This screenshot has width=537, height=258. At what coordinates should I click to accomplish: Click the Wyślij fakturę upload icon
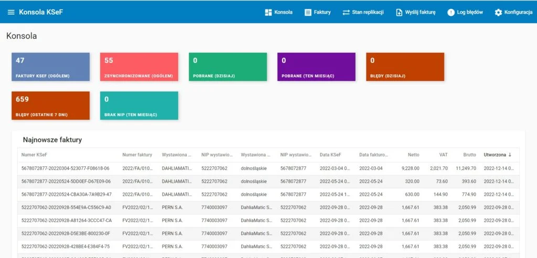[x=399, y=12]
